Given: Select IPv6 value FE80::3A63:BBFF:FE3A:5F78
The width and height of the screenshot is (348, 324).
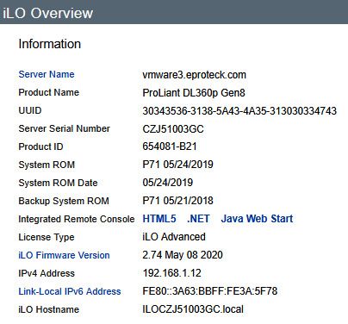Looking at the screenshot, I should click(210, 291).
